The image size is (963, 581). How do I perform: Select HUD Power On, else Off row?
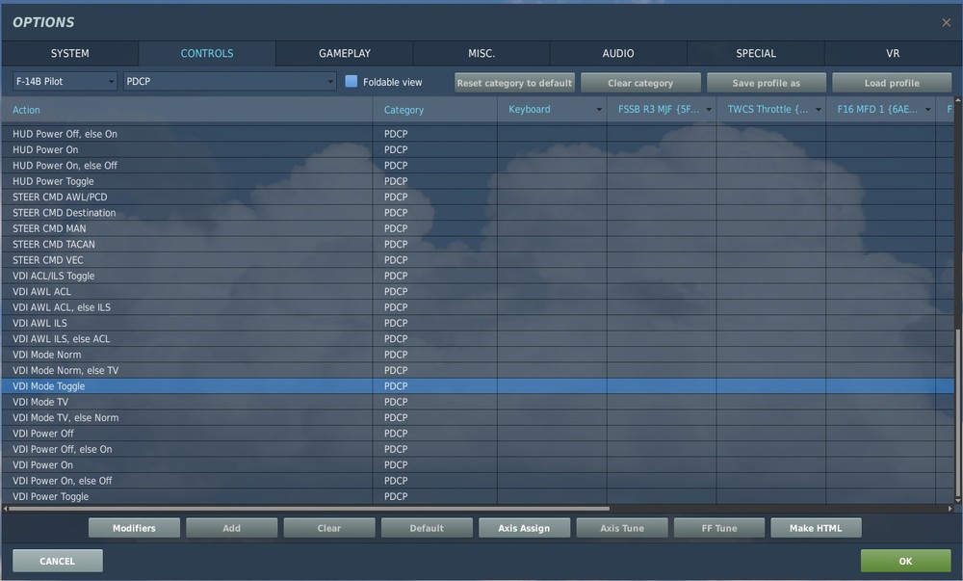478,165
